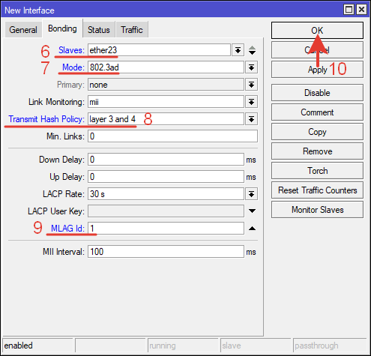
Task: Confirm with the OK button
Action: pos(317,31)
